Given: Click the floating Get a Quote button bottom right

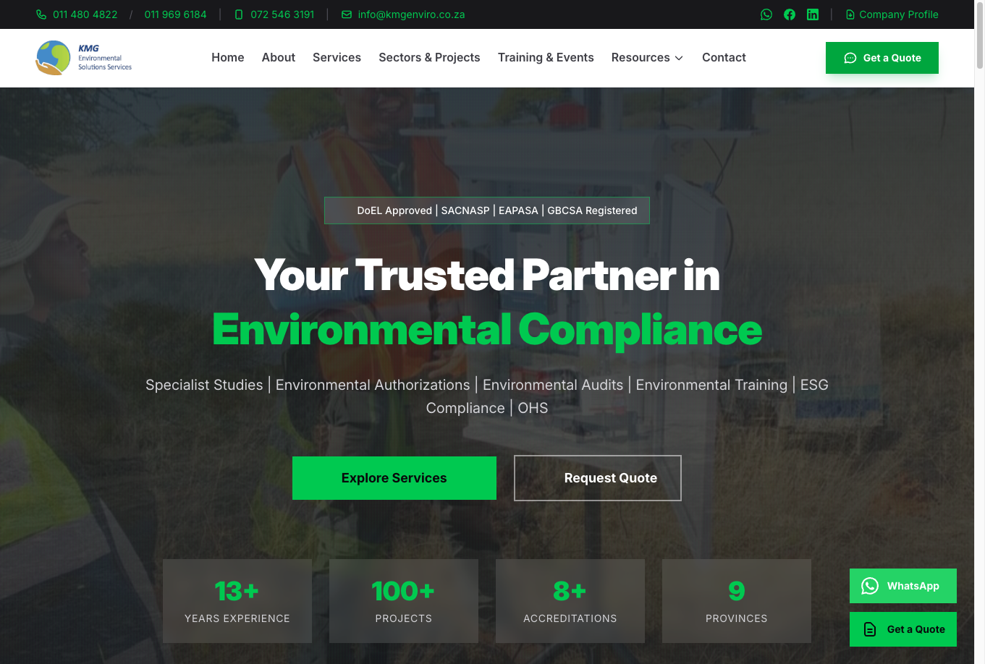Looking at the screenshot, I should click(902, 629).
